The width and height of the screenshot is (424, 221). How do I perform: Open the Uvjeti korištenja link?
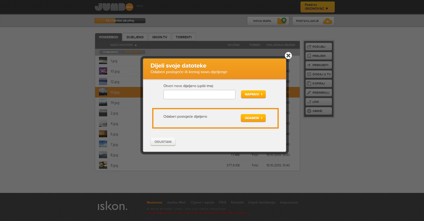point(262,202)
